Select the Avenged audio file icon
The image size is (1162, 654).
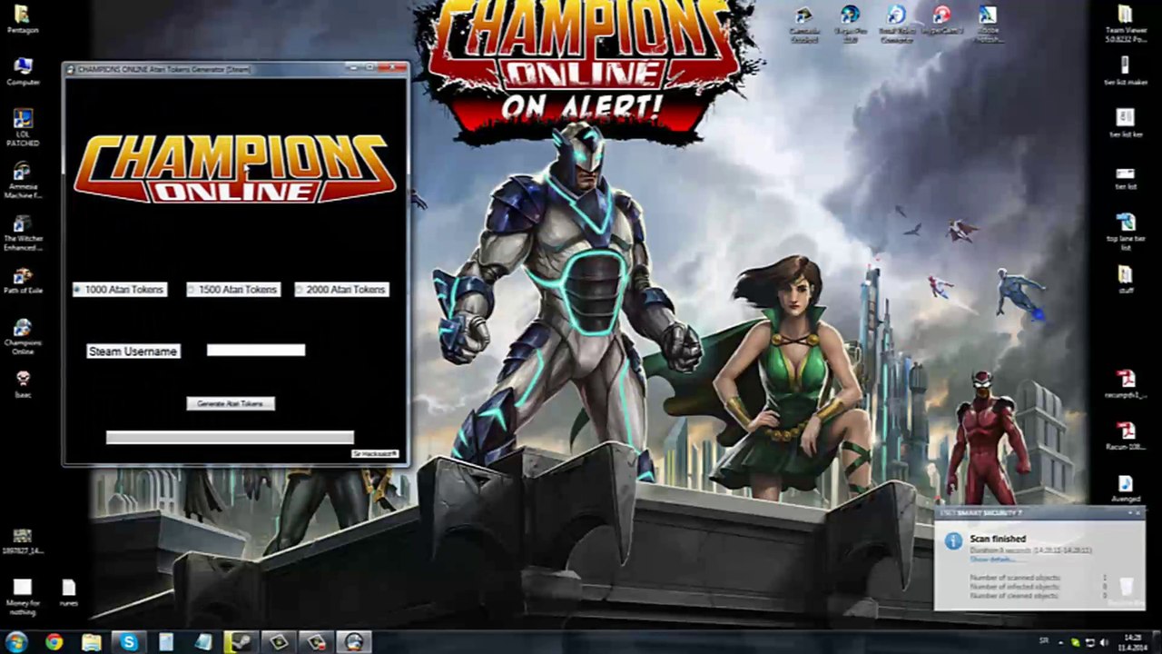[x=1125, y=489]
